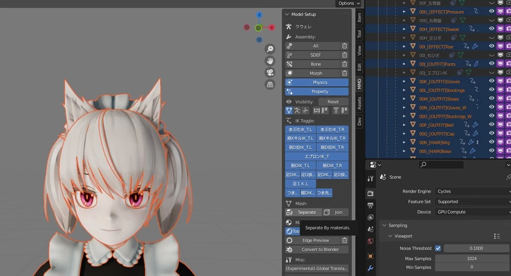Expand 00S_[HAIR]Base tree item
This screenshot has height=276, width=511.
tap(404, 151)
